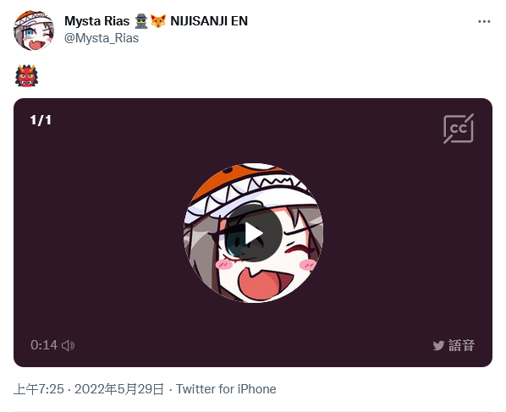Viewport: 506px width, 412px height.
Task: Open the 上午7:25 timestamp link
Action: click(39, 389)
